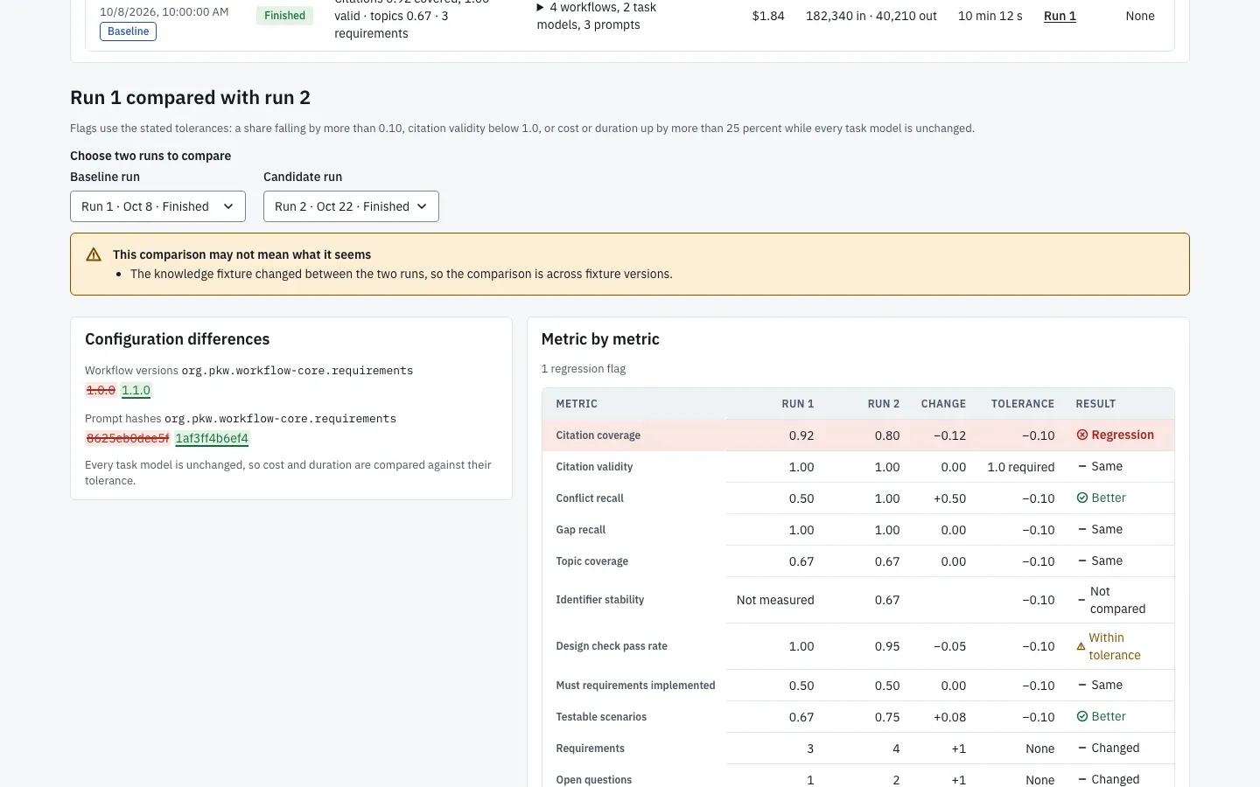Select the Design check pass rate label

tap(612, 646)
